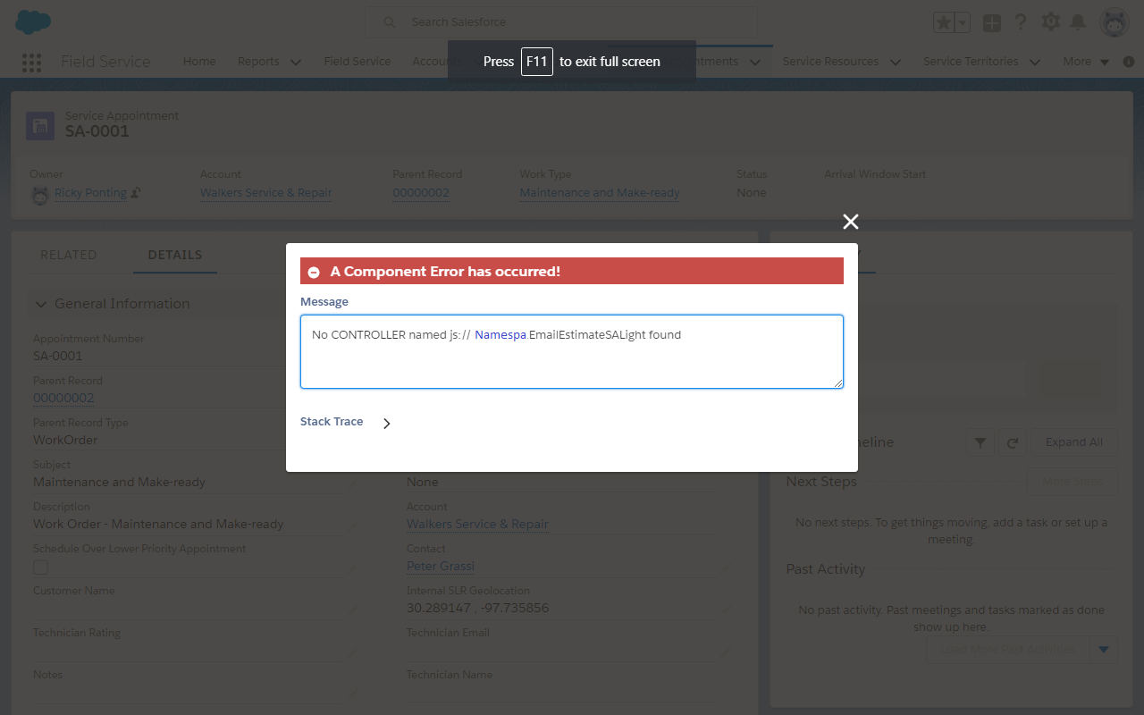Click the red error minus icon
This screenshot has height=715, width=1144.
[x=314, y=272]
